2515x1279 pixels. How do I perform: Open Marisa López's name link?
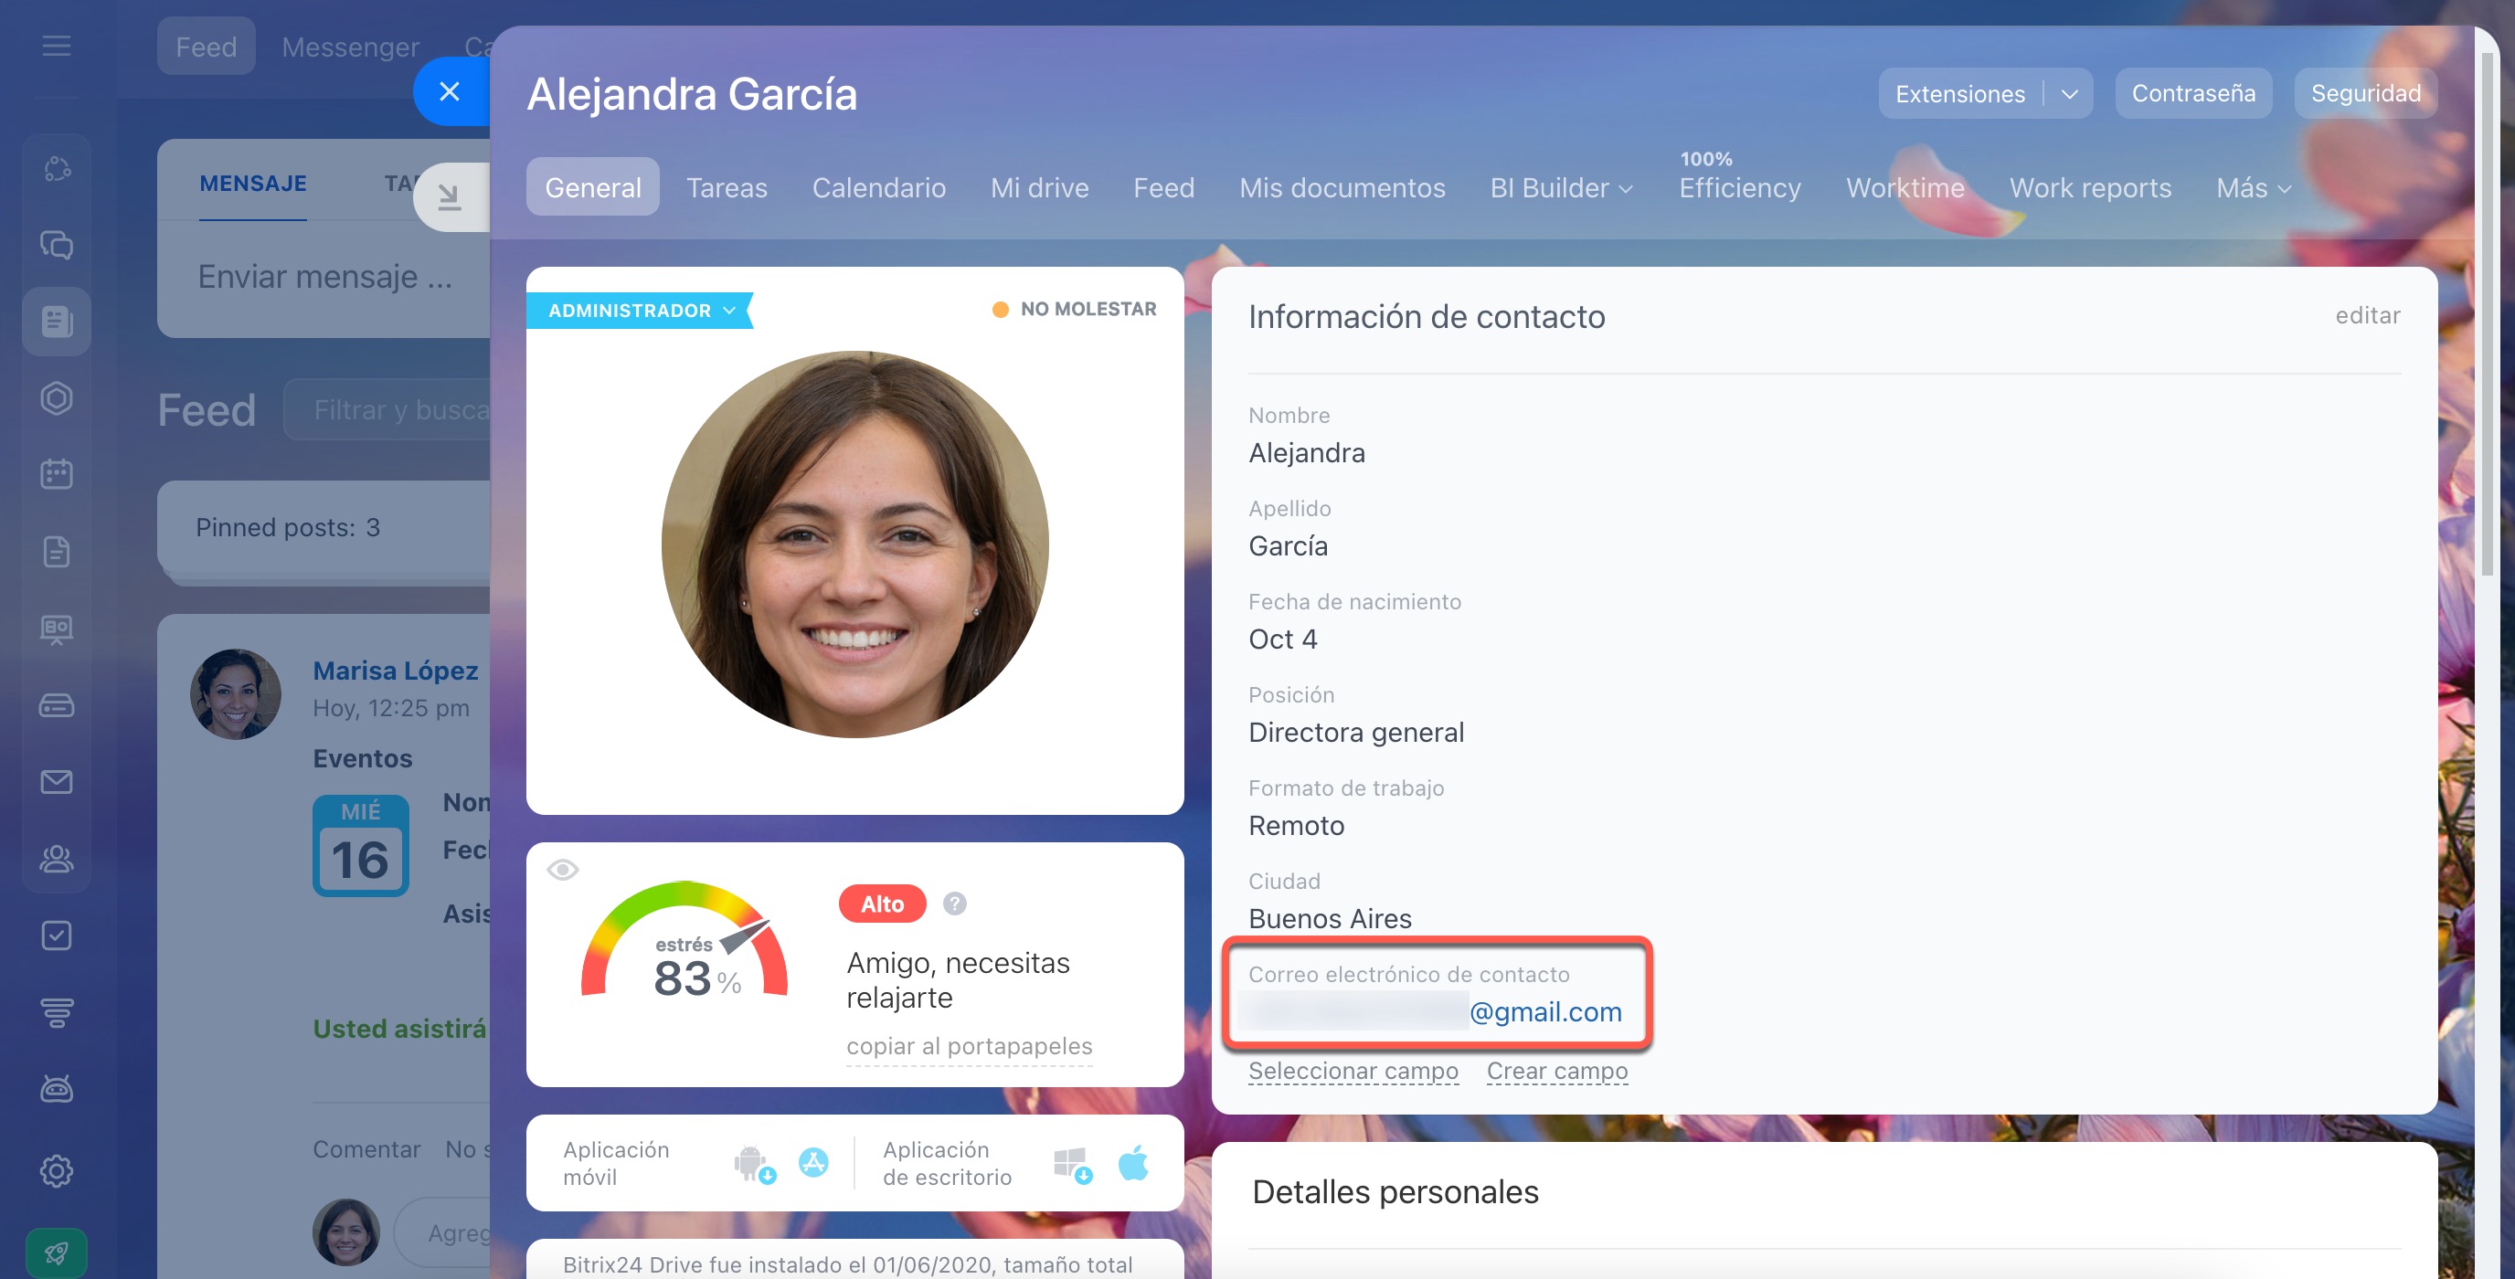click(x=396, y=671)
